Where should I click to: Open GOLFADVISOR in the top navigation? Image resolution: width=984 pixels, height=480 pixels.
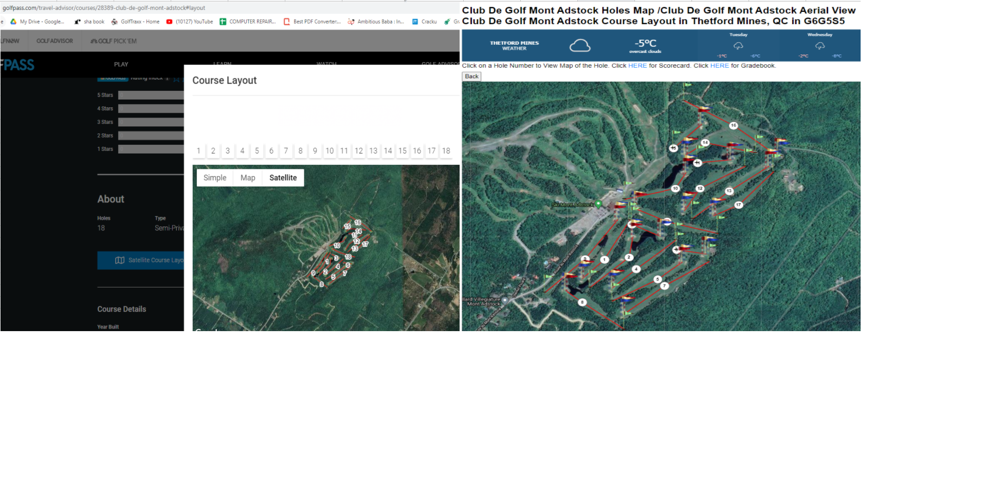click(54, 41)
